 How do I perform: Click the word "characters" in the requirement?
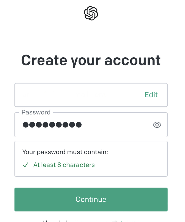tap(78, 165)
